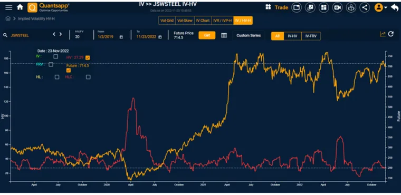Go to home via house icon
This screenshot has height=195, width=401.
tap(20, 7)
